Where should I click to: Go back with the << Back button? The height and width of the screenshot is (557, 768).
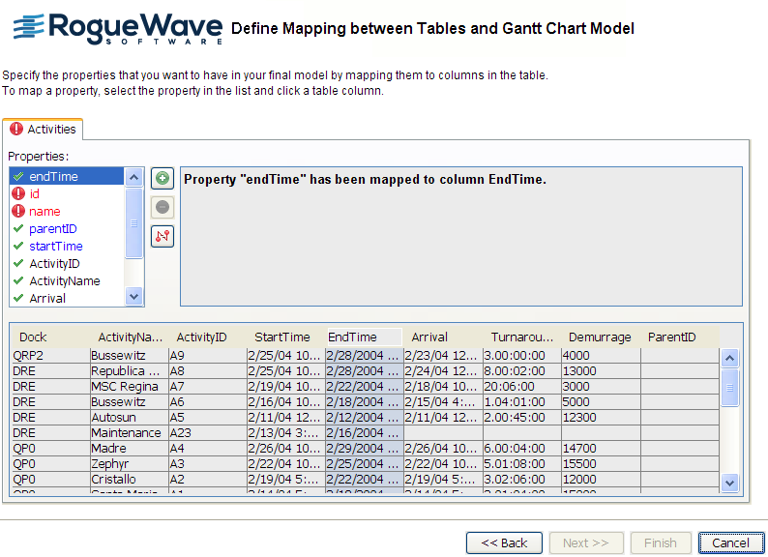tap(504, 542)
